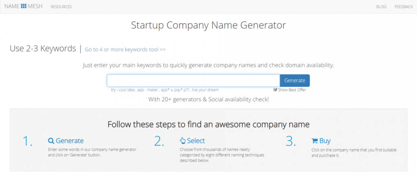417x175 pixels.
Task: Click the shopping cart icon beside Buy
Action: point(315,141)
